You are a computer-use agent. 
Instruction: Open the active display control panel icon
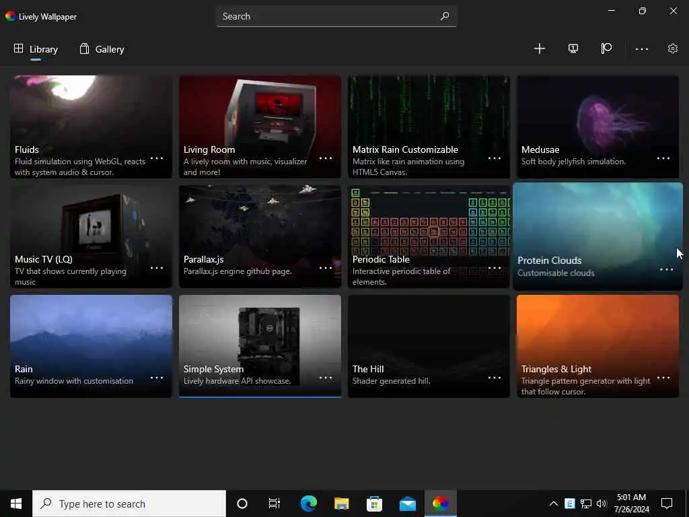pos(573,48)
